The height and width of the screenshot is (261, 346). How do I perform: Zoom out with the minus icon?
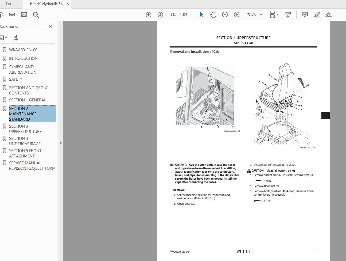[x=225, y=15]
